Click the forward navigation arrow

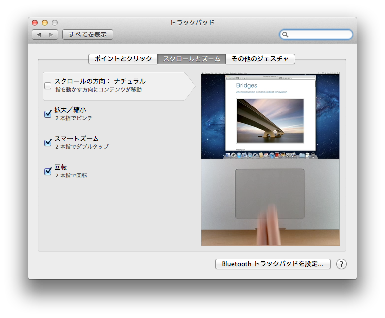(x=52, y=35)
